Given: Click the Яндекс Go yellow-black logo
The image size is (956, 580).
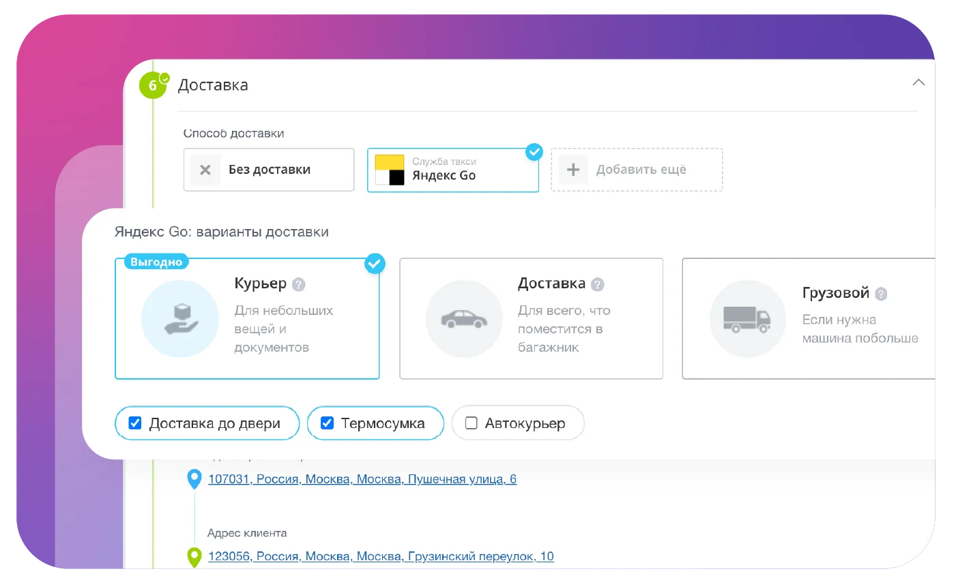Looking at the screenshot, I should click(x=390, y=170).
